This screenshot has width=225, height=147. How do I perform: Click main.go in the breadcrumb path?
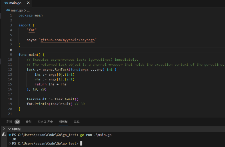click(17, 10)
